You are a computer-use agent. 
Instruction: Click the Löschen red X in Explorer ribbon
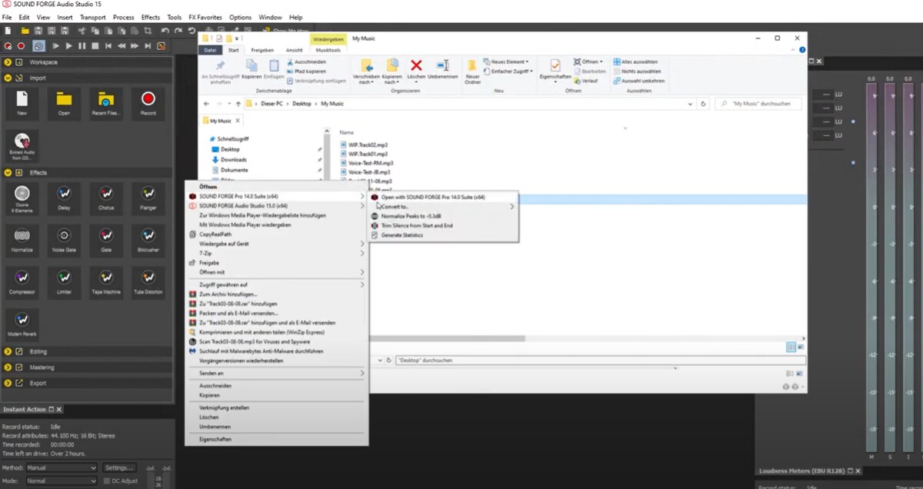coord(416,70)
